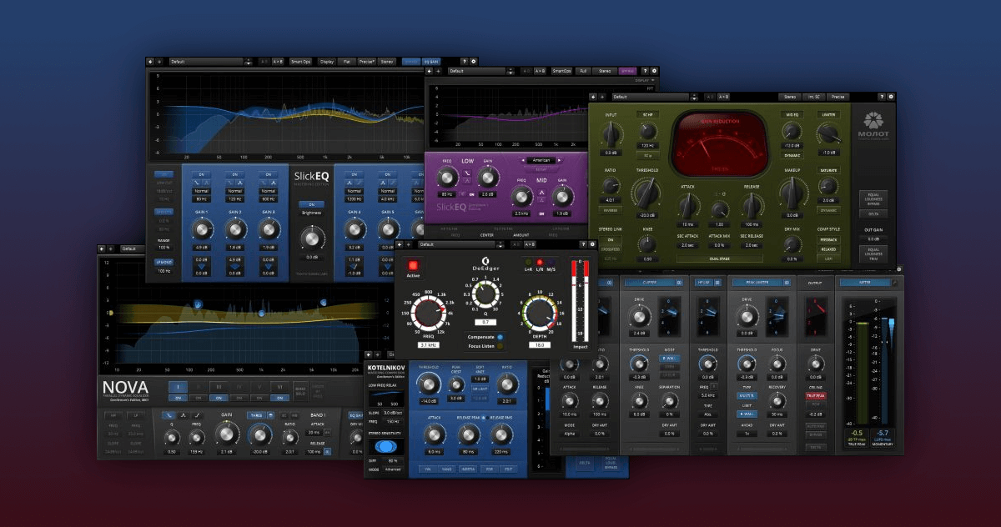Toggle the red Active button in DeEdger
The image size is (1001, 527).
(413, 265)
